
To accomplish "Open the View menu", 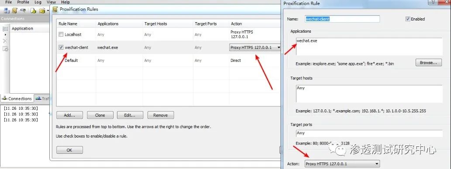I will [x=51, y=2].
